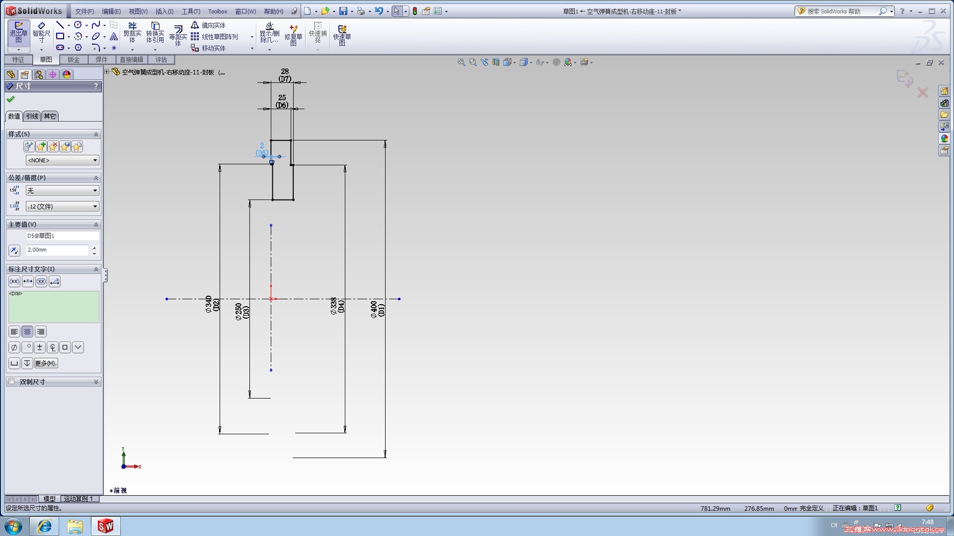This screenshot has height=536, width=954.
Task: Enable the dual dimension checkbox
Action: [11, 382]
